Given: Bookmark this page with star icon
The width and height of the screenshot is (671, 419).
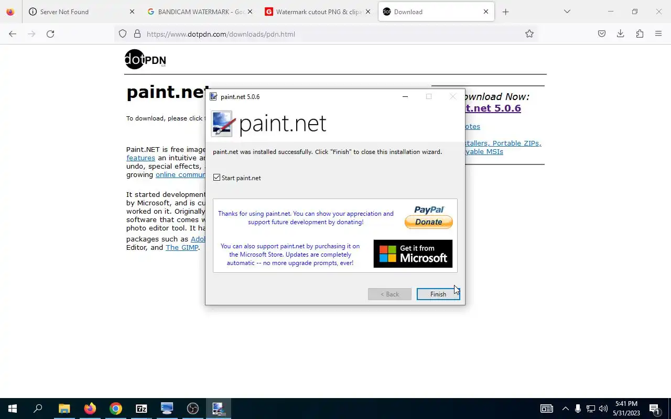Looking at the screenshot, I should pos(529,34).
